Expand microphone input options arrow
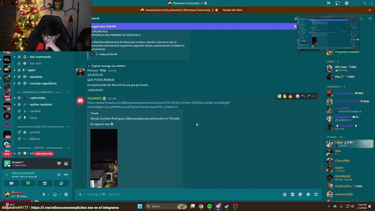The width and height of the screenshot is (375, 211). [49, 194]
